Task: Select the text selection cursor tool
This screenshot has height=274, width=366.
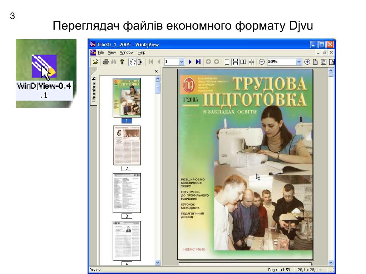Action: [140, 62]
